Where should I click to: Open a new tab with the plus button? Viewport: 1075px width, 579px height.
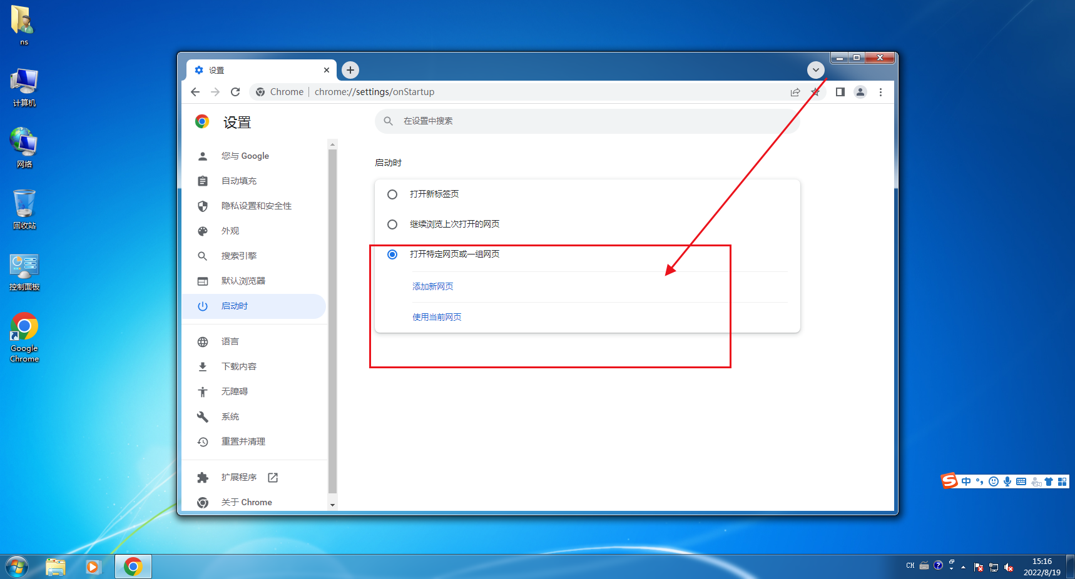350,70
